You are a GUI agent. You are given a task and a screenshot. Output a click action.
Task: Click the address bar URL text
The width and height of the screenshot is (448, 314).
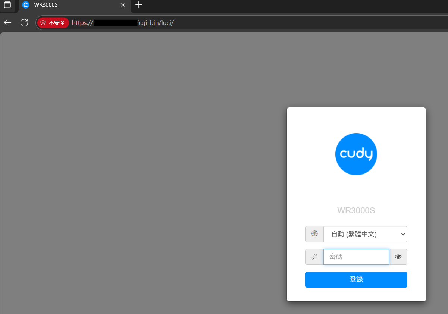coord(123,23)
